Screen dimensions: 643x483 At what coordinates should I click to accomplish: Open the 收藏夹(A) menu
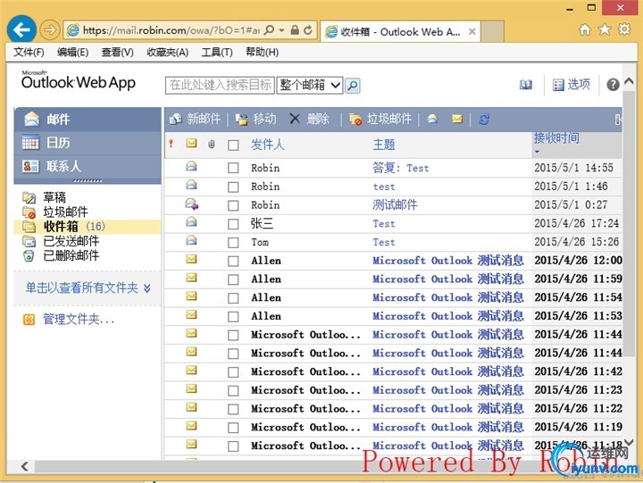167,52
